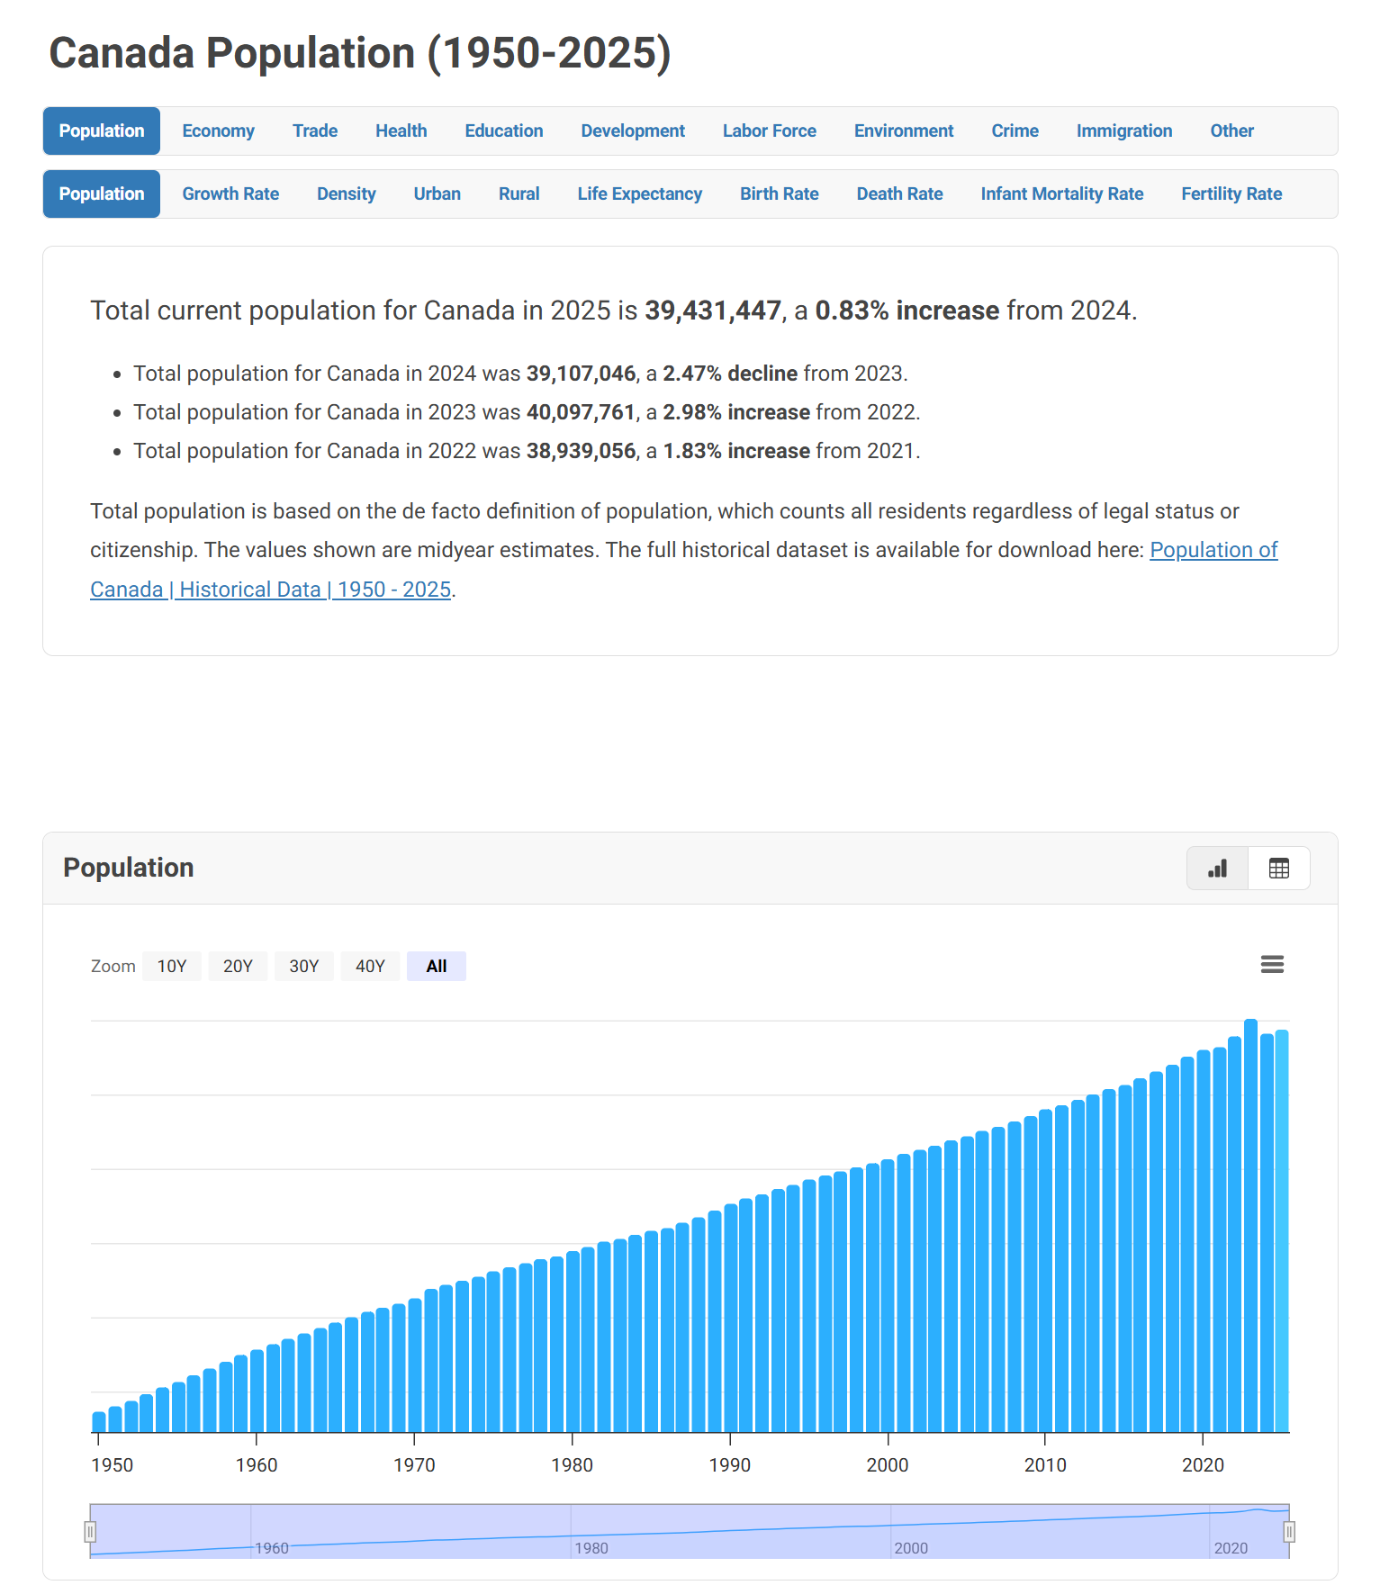Screen dimensions: 1380x1585
Task: Select the Health tab
Action: pyautogui.click(x=401, y=131)
